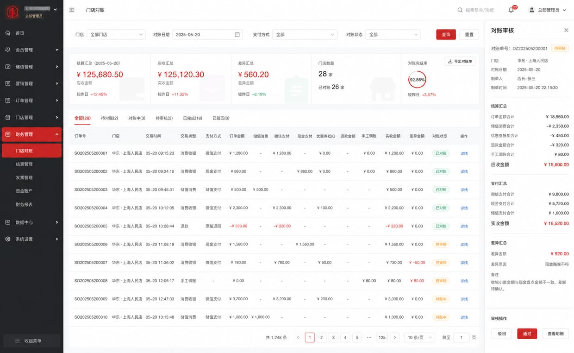This screenshot has height=353, width=574.
Task: Click the 会员管理 sidebar icon
Action: (x=8, y=50)
